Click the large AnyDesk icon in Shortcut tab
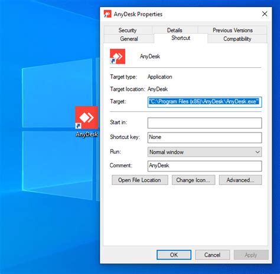 118,57
